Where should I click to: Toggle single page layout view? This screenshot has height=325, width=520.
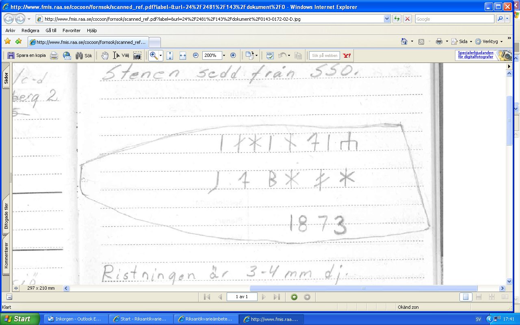pos(467,297)
